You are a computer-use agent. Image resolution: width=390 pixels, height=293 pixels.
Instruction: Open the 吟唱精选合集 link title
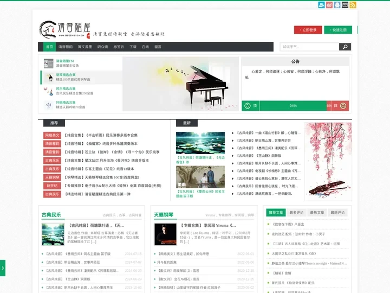[x=66, y=103]
